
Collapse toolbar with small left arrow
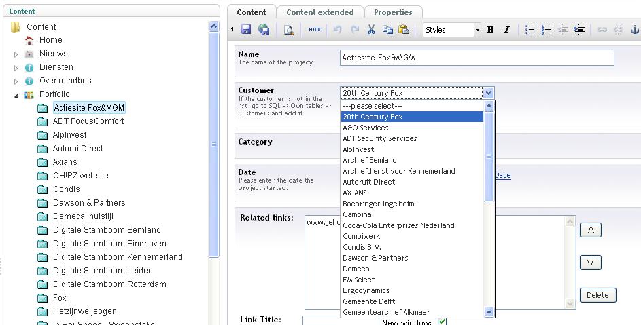tap(232, 29)
